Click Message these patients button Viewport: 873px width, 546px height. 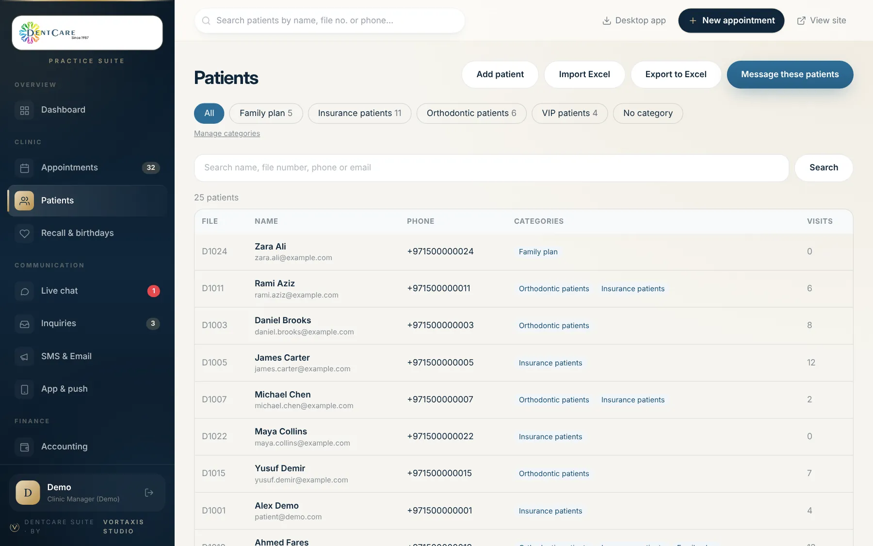pos(790,74)
